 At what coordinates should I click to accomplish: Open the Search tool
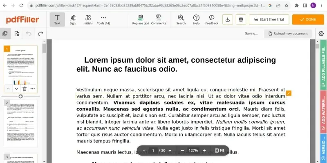click(x=181, y=19)
